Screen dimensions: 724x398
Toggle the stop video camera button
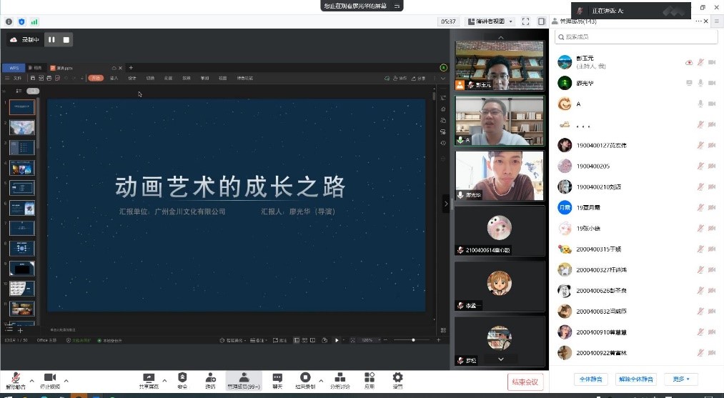click(50, 379)
